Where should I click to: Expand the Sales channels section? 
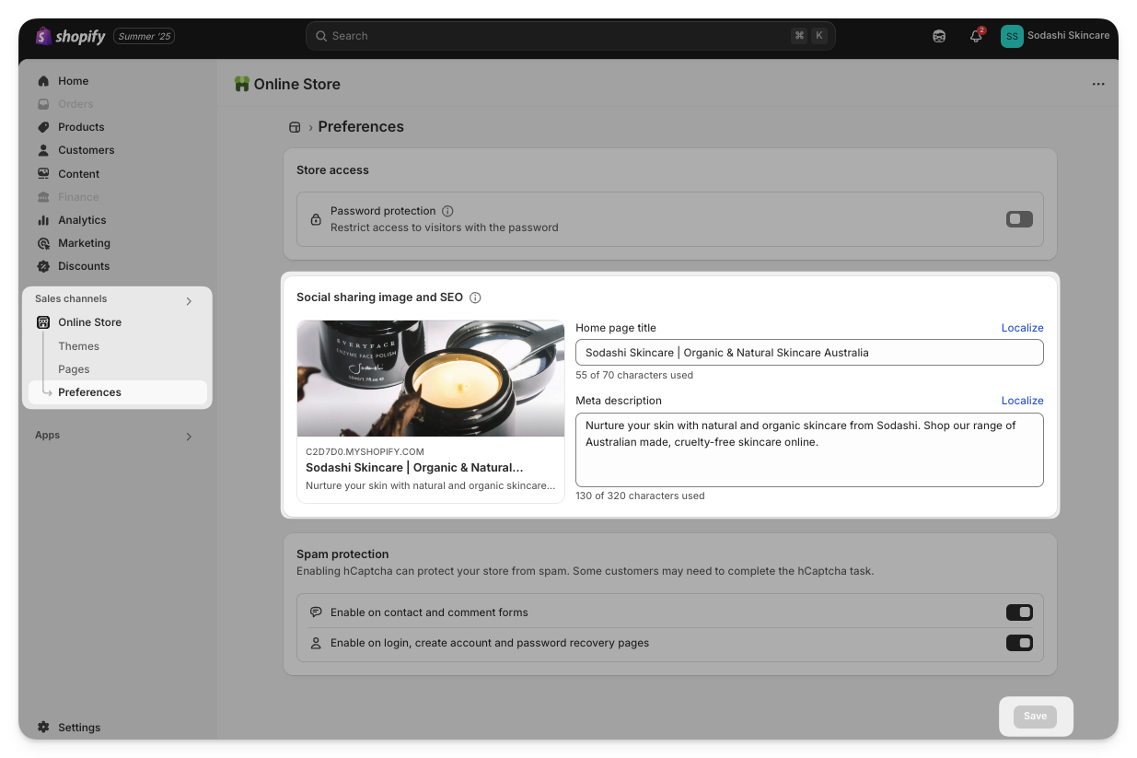tap(189, 300)
